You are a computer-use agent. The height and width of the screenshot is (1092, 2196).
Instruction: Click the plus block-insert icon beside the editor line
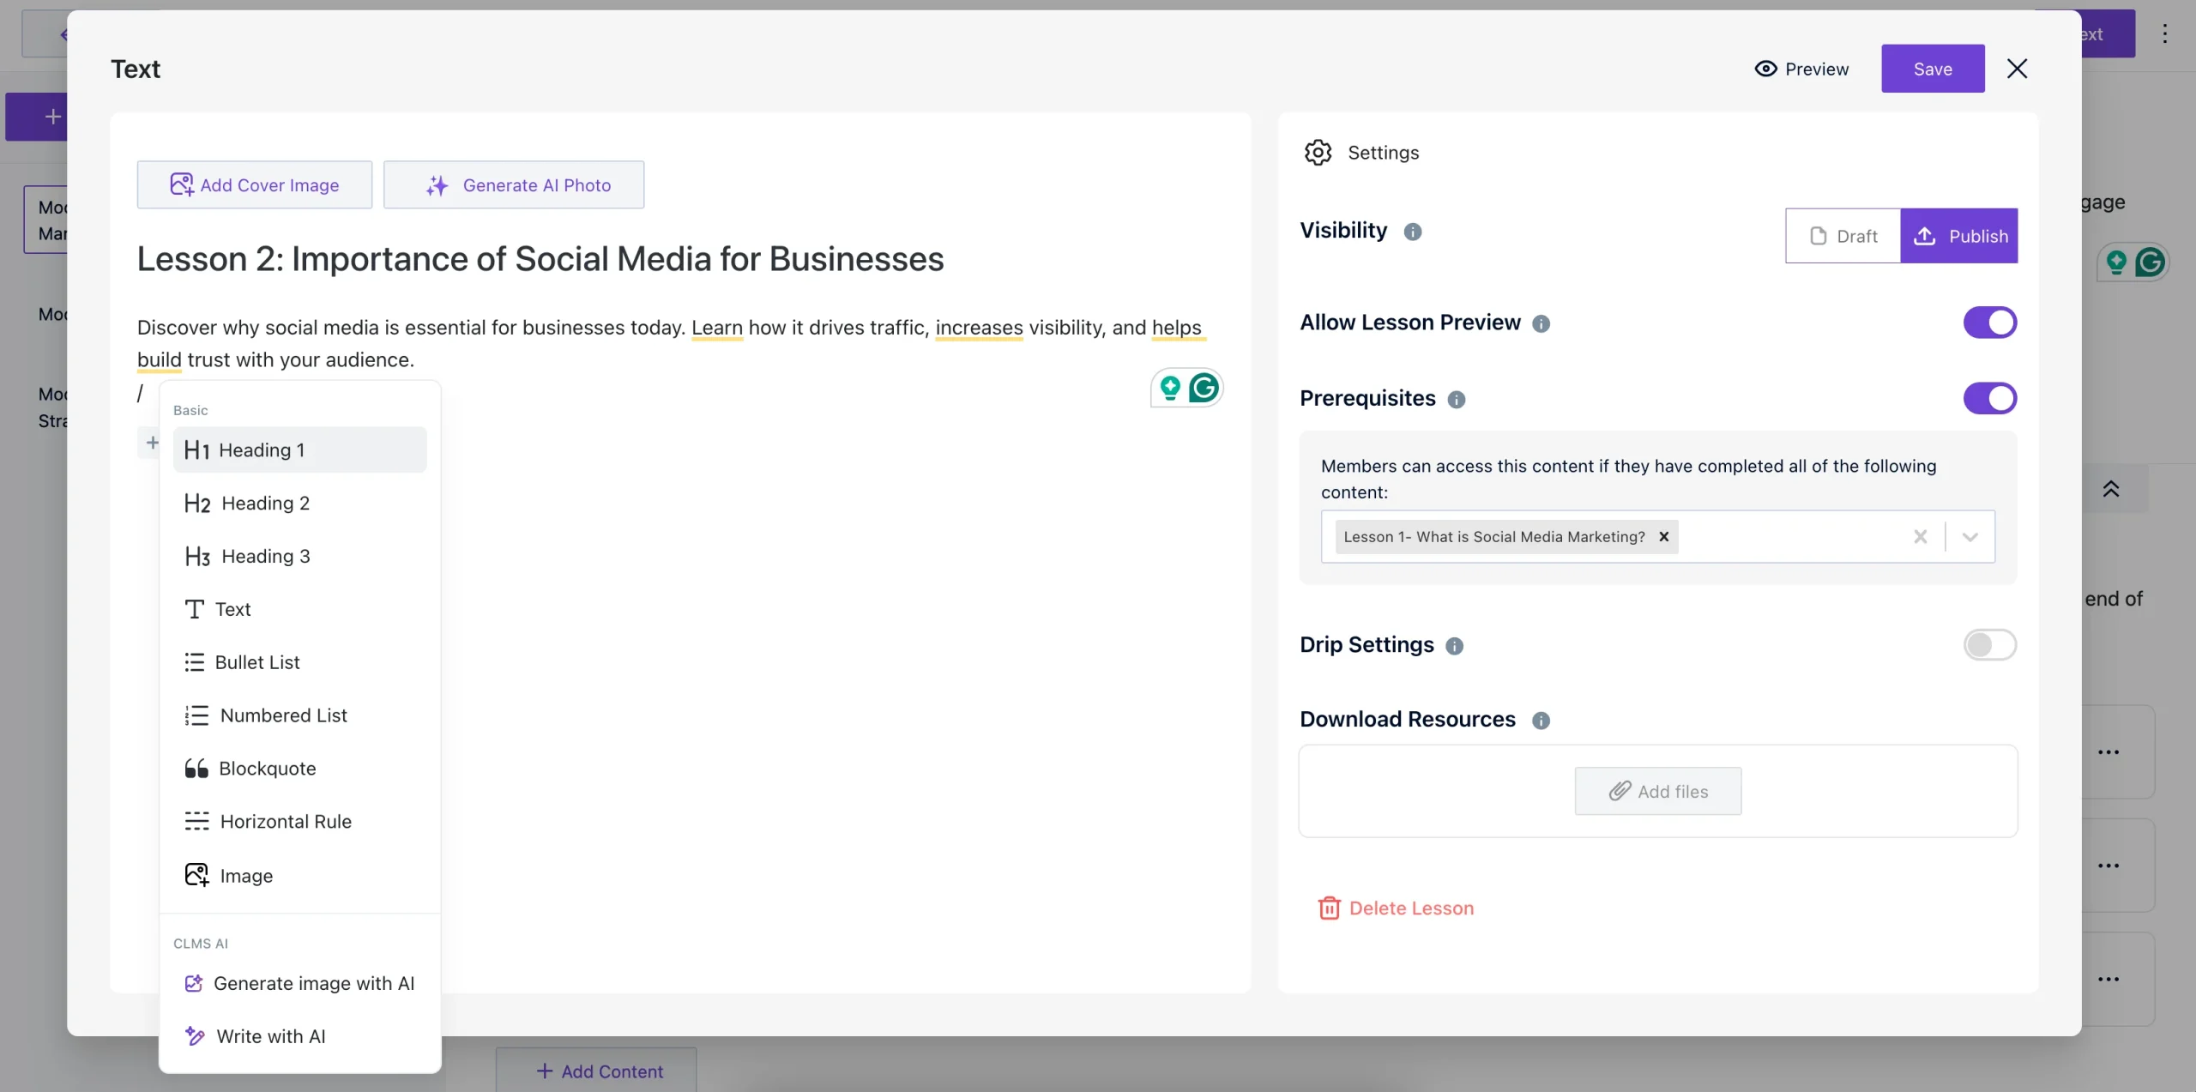point(152,443)
